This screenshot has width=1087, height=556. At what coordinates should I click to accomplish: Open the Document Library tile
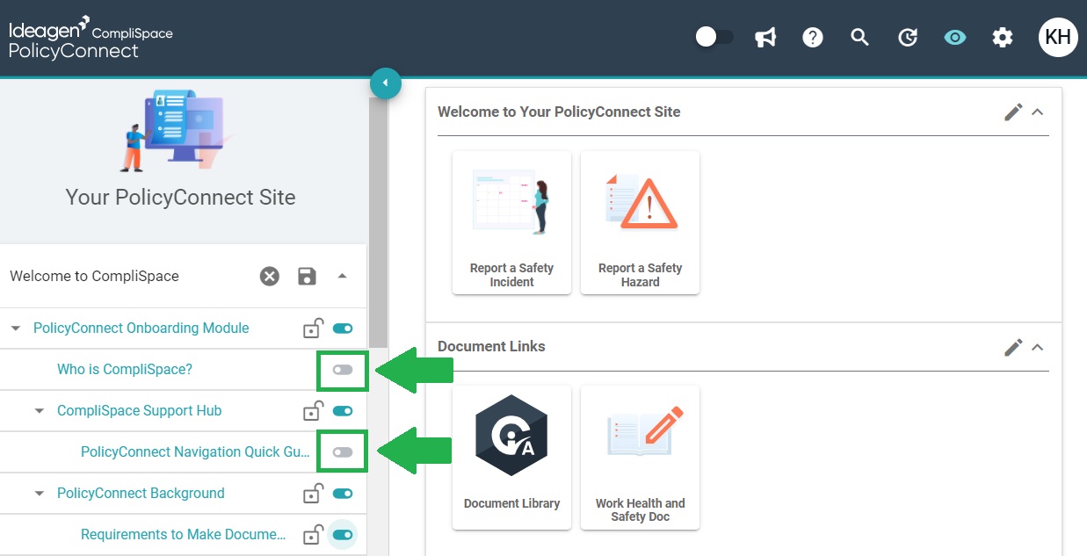click(511, 458)
